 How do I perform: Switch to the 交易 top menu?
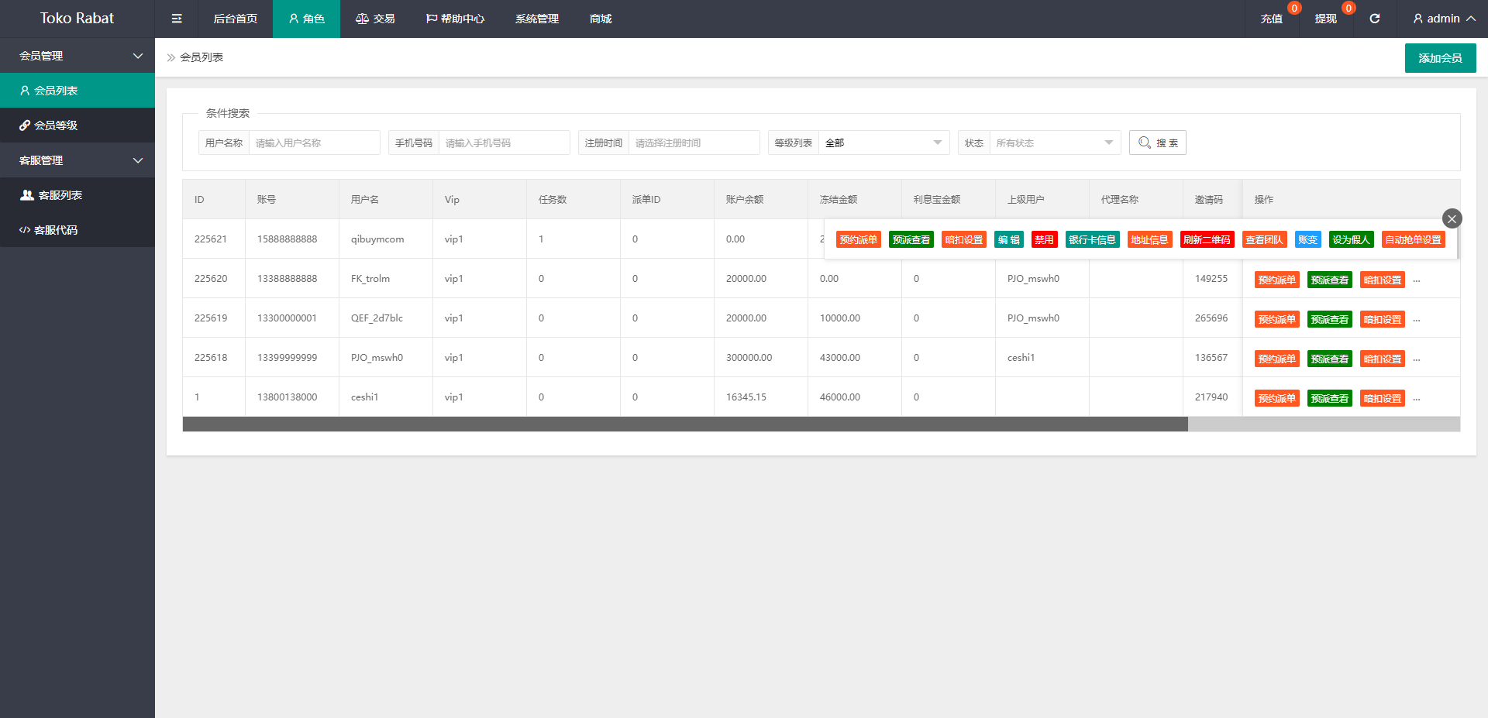pyautogui.click(x=375, y=19)
